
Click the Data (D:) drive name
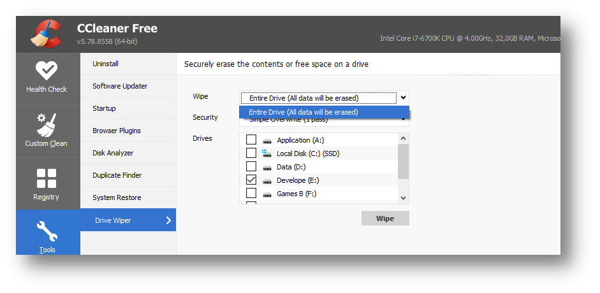click(291, 167)
